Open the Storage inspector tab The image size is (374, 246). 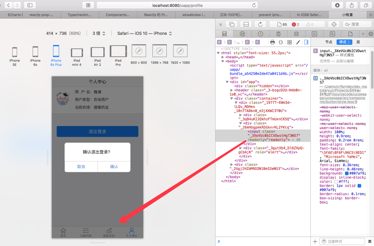pos(296,34)
